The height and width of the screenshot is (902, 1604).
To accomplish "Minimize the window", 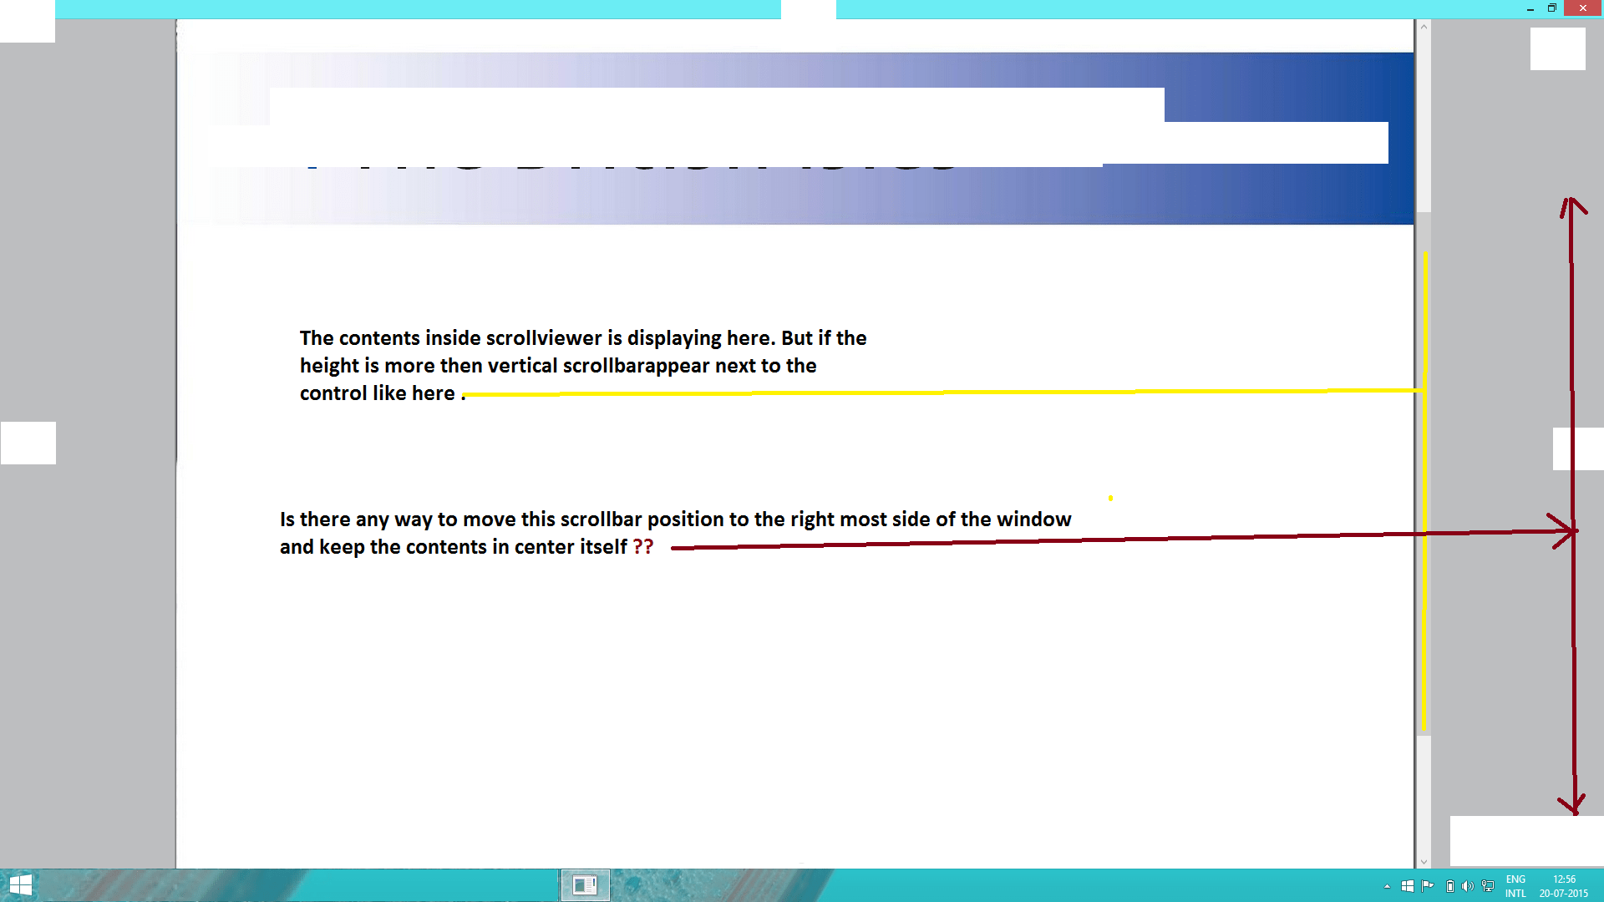I will click(x=1530, y=8).
